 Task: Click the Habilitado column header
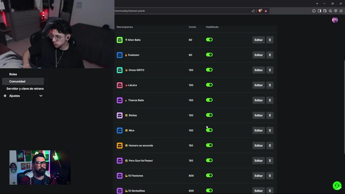[212, 27]
